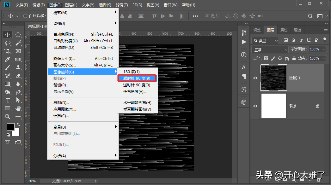Open the Character panel icon
The image size is (331, 185).
(244, 67)
